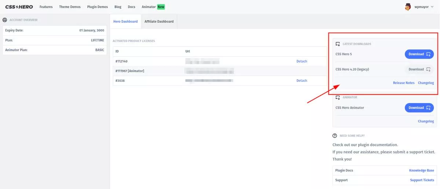
Task: Click the Account Overview icon
Action: point(5,20)
